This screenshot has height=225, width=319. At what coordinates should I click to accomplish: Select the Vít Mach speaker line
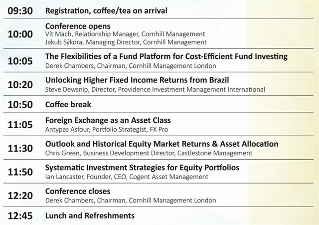(x=125, y=34)
